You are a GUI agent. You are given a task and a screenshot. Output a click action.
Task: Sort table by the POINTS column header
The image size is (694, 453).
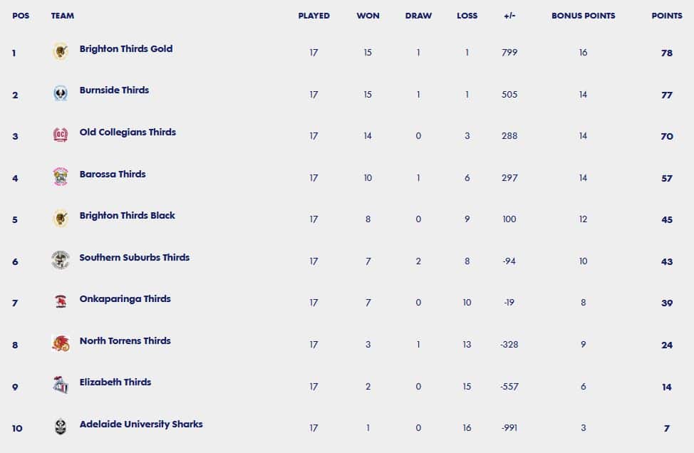point(667,16)
